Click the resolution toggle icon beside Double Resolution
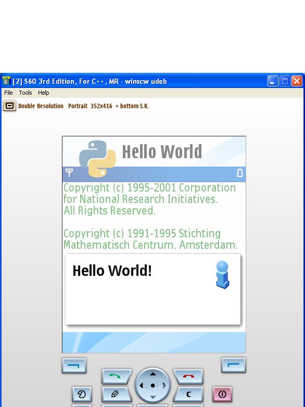 tap(9, 106)
